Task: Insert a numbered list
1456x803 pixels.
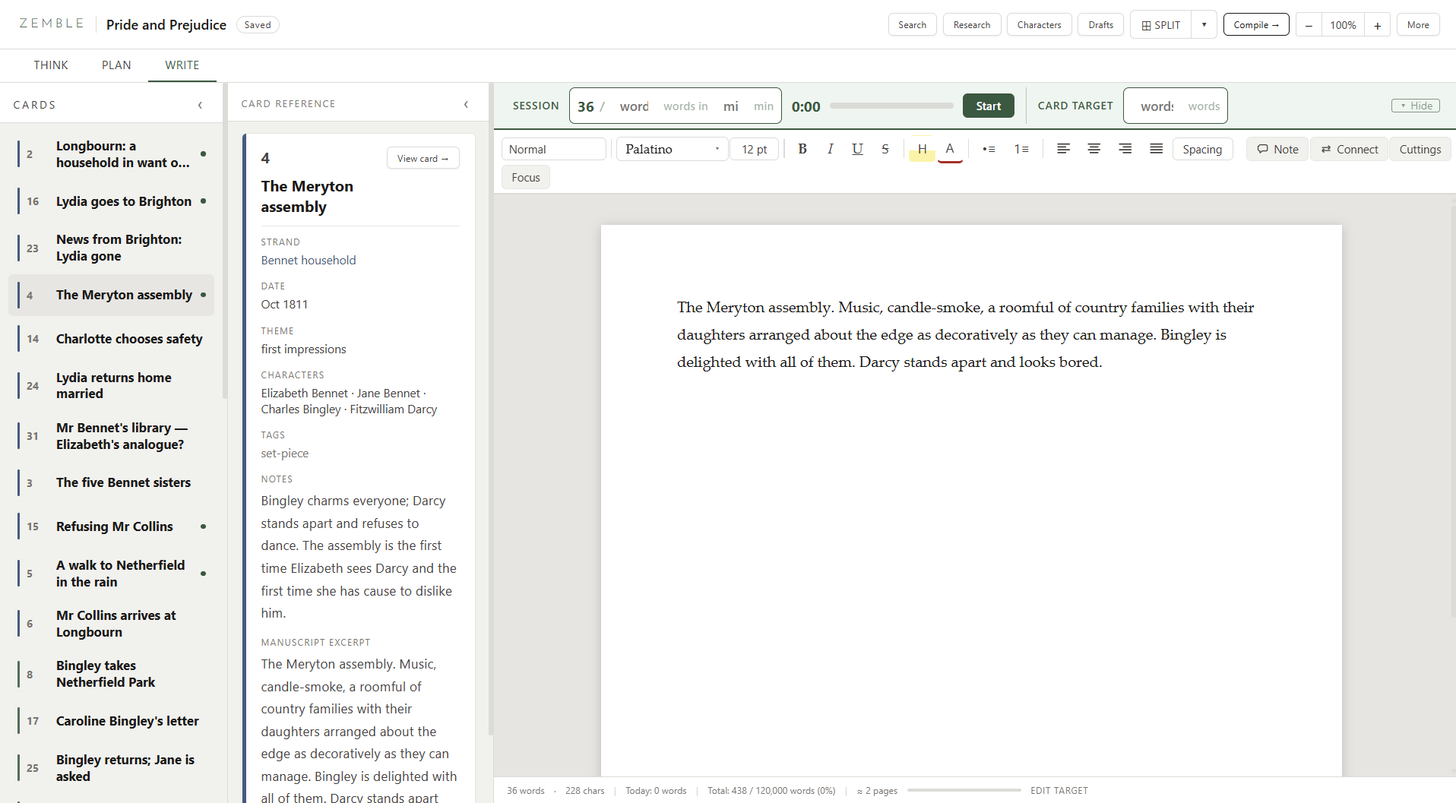Action: coord(1021,149)
